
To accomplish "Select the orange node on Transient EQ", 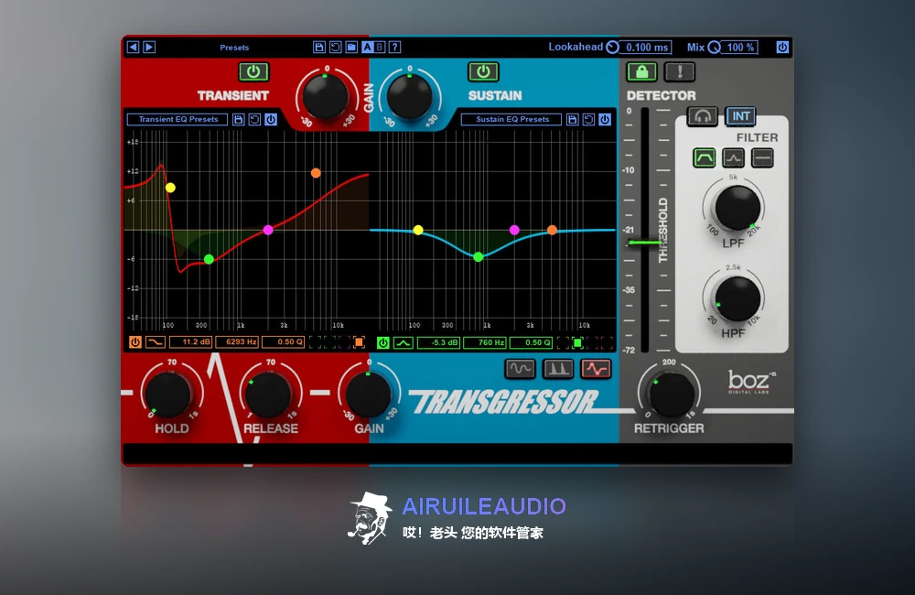I will [316, 173].
